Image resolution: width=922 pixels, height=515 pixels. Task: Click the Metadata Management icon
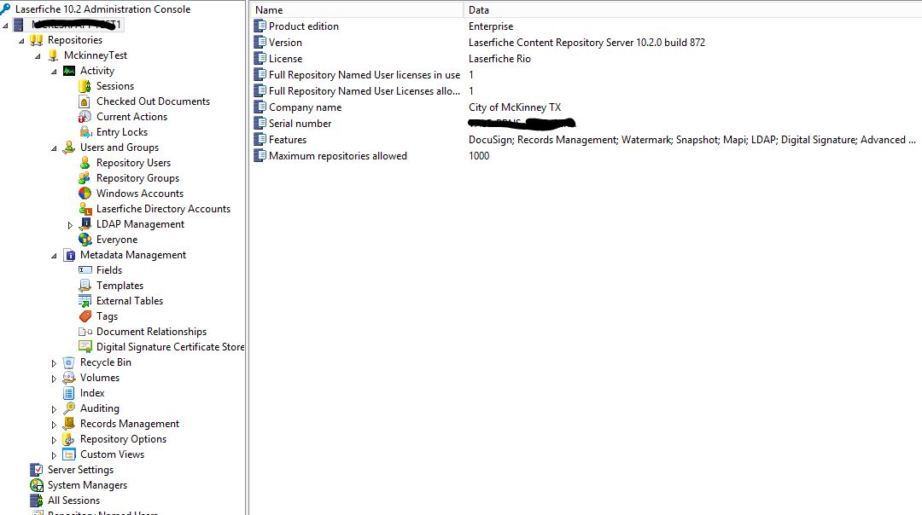69,255
